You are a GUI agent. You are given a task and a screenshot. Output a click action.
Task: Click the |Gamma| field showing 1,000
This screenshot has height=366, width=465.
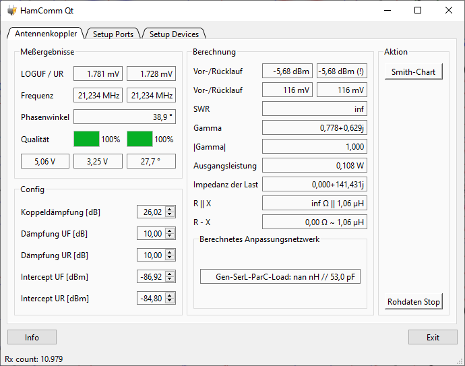tap(315, 146)
